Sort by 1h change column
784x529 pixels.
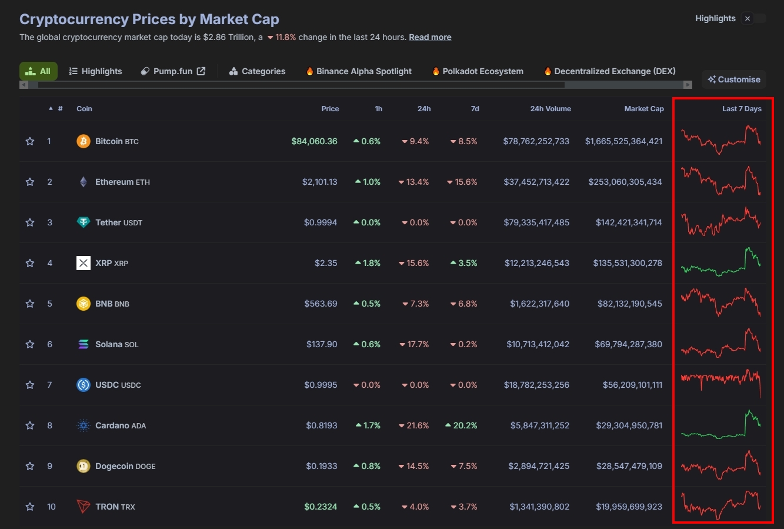(x=379, y=109)
